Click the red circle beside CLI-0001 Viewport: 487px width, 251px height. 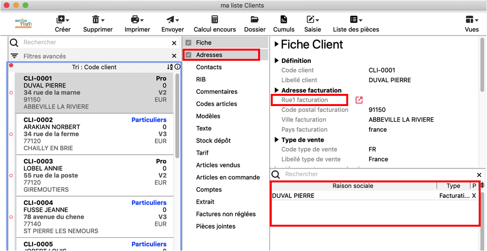tap(11, 93)
